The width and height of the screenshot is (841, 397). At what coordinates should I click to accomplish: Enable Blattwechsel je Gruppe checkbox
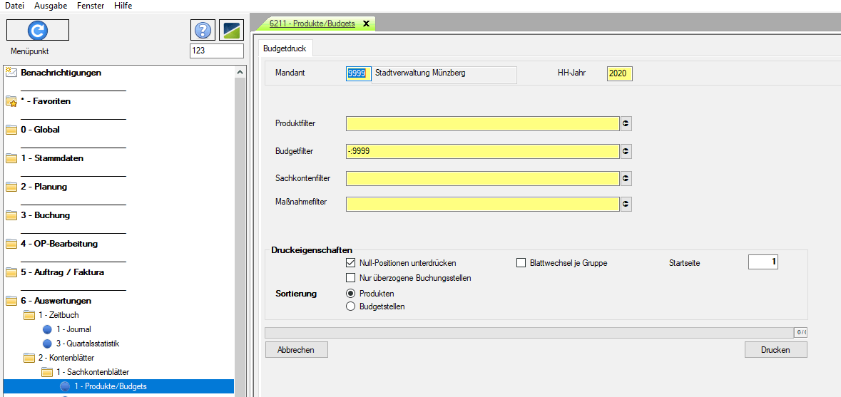point(521,263)
